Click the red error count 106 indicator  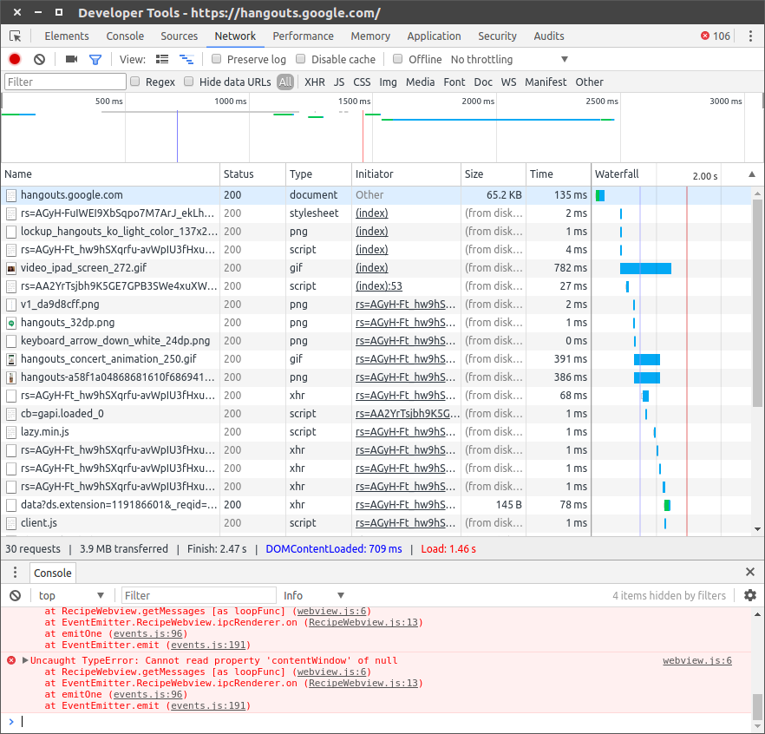click(716, 36)
